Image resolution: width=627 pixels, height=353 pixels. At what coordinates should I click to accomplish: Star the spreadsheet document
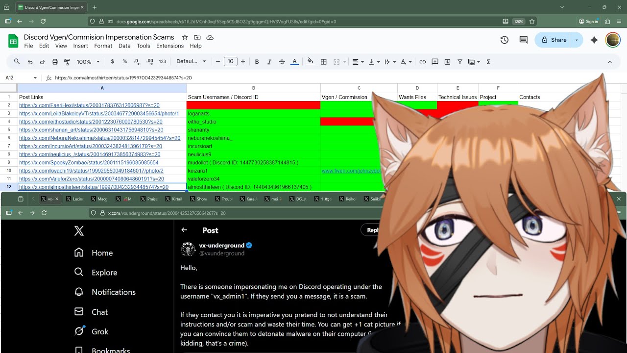click(185, 37)
